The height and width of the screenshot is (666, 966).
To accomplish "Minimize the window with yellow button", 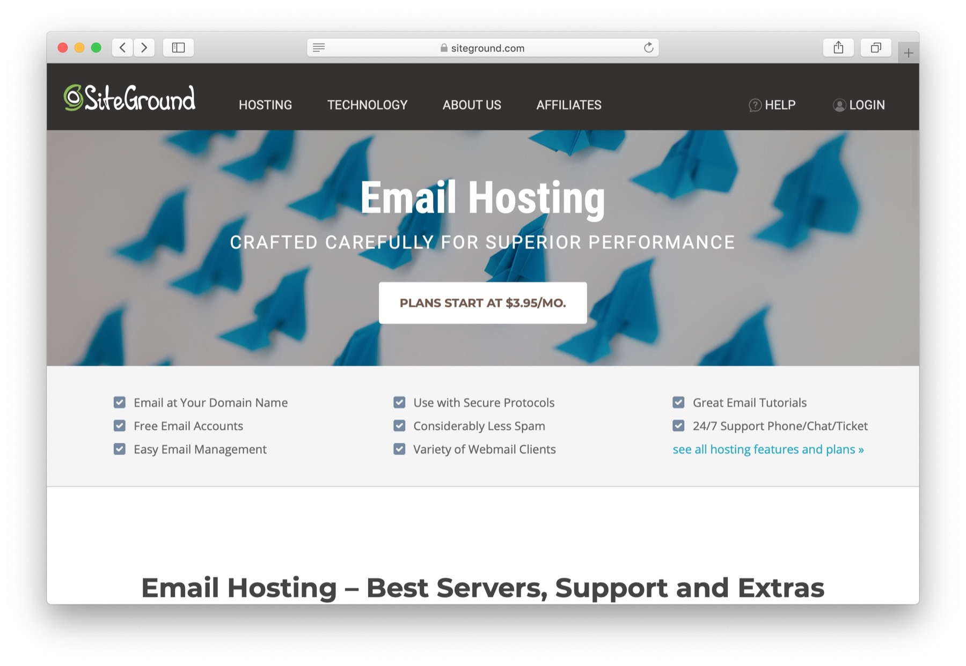I will coord(79,48).
